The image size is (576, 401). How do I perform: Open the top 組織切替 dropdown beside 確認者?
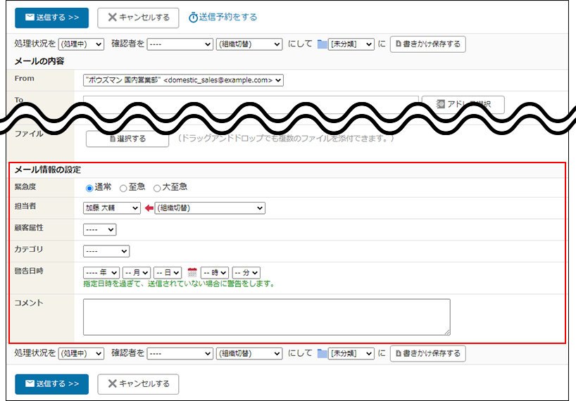pyautogui.click(x=249, y=44)
